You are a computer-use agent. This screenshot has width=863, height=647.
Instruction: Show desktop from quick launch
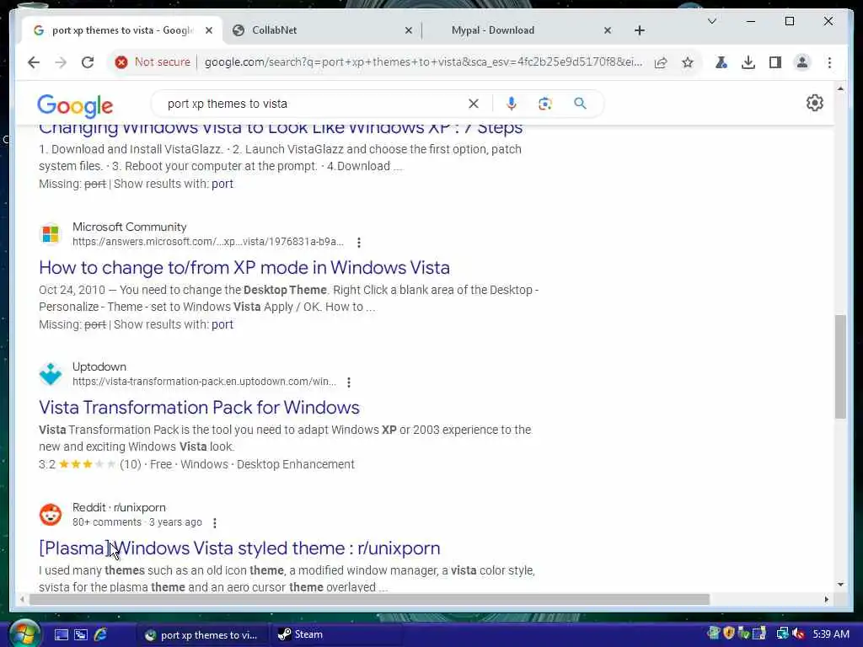click(x=61, y=635)
